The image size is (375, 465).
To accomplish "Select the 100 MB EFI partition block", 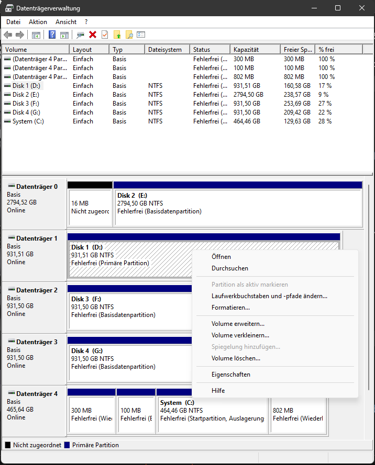I will tap(136, 411).
